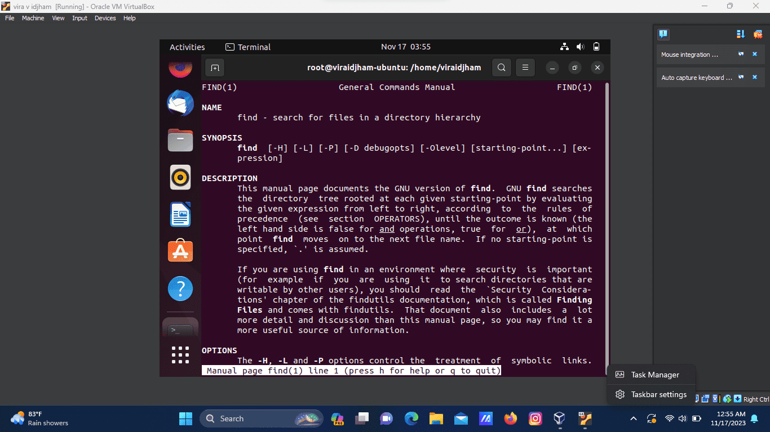The height and width of the screenshot is (432, 770).
Task: Open VirtualBox Input menu
Action: pyautogui.click(x=79, y=18)
